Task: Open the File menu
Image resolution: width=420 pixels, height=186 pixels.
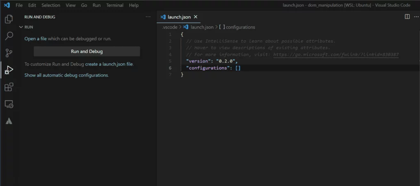Action: pyautogui.click(x=19, y=5)
